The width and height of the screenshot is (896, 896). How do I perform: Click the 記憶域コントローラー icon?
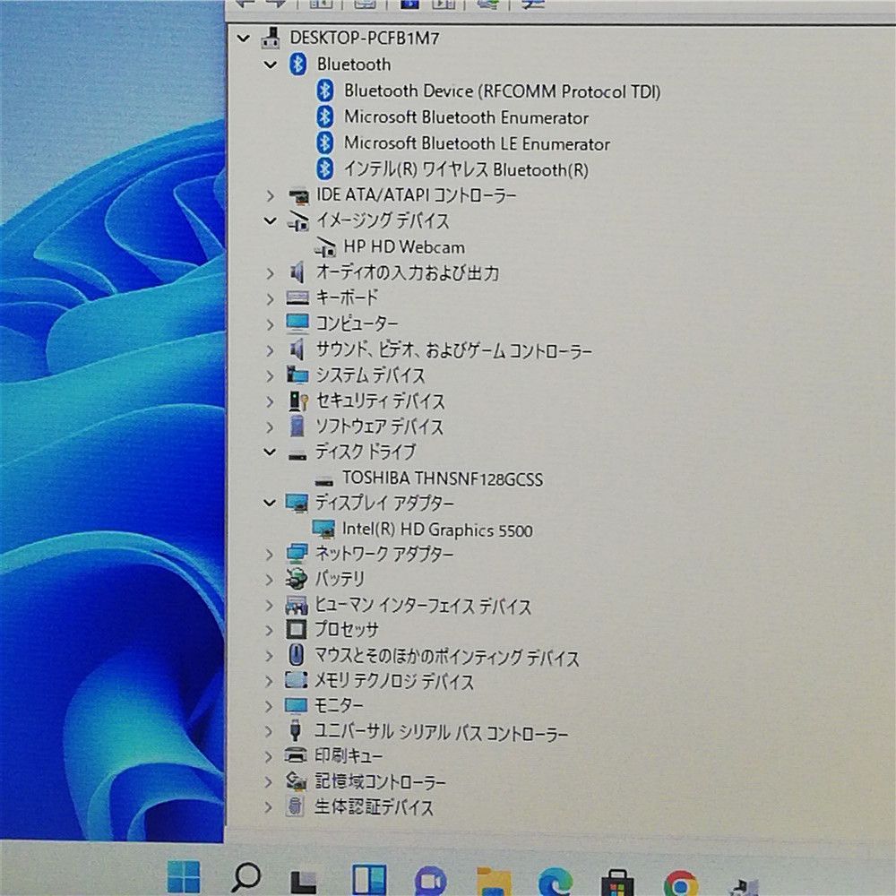[296, 781]
